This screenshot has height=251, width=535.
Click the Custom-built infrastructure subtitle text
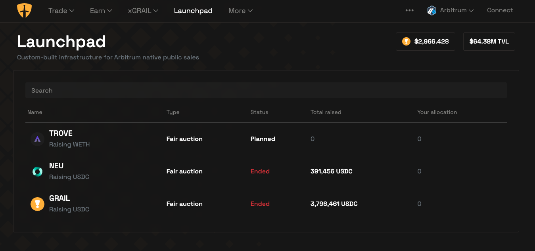tap(108, 57)
